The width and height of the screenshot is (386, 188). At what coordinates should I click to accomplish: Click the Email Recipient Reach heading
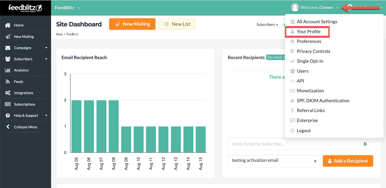click(84, 58)
